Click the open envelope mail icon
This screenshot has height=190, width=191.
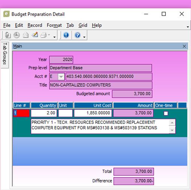[26, 35]
